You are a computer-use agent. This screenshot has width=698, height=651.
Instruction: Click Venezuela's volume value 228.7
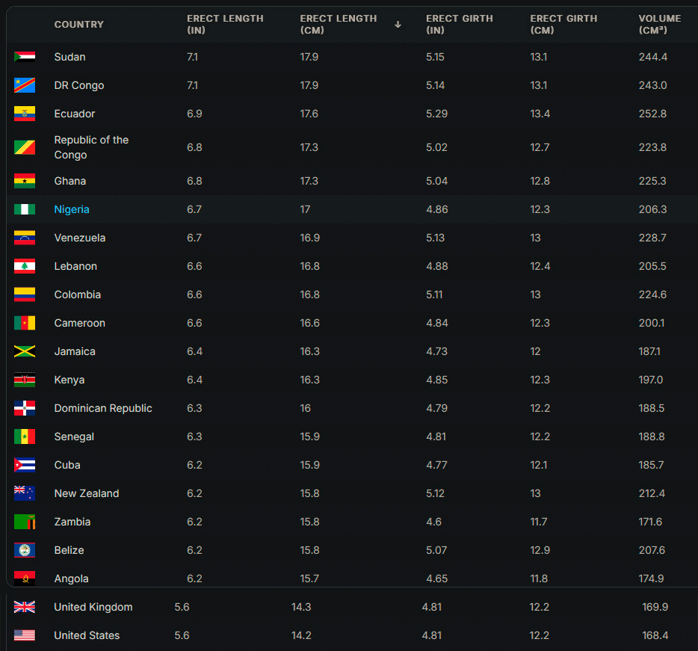click(x=652, y=238)
